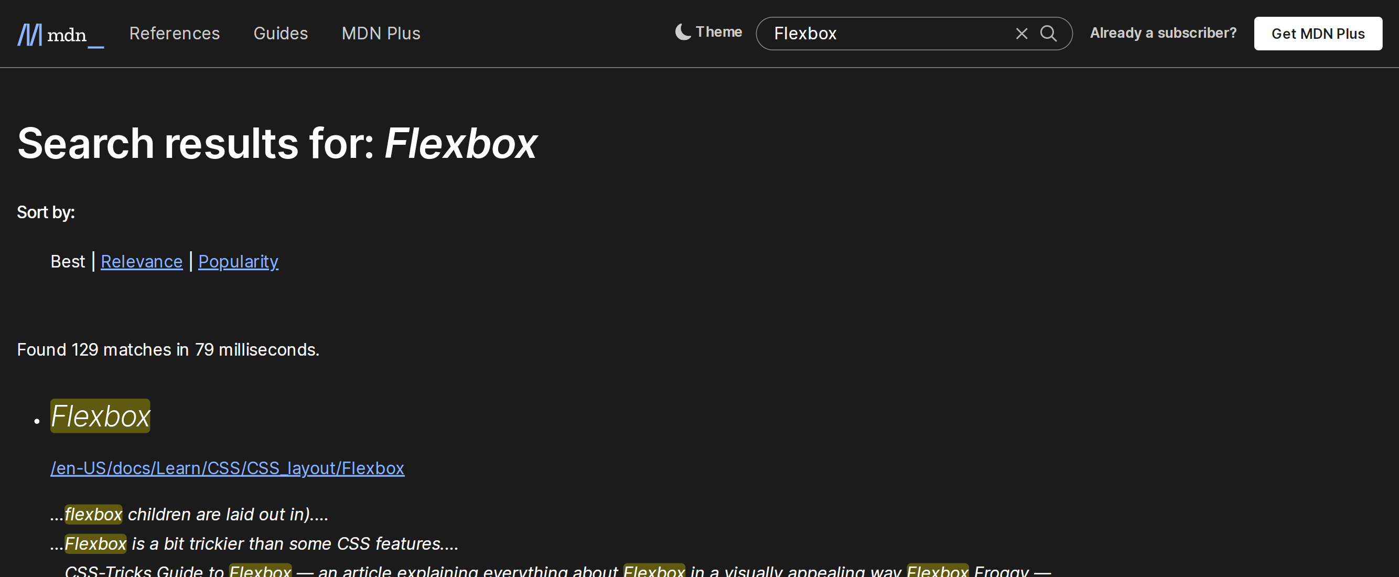Click the Already a subscriber link
Screen dimensions: 1399x577
pos(1163,33)
